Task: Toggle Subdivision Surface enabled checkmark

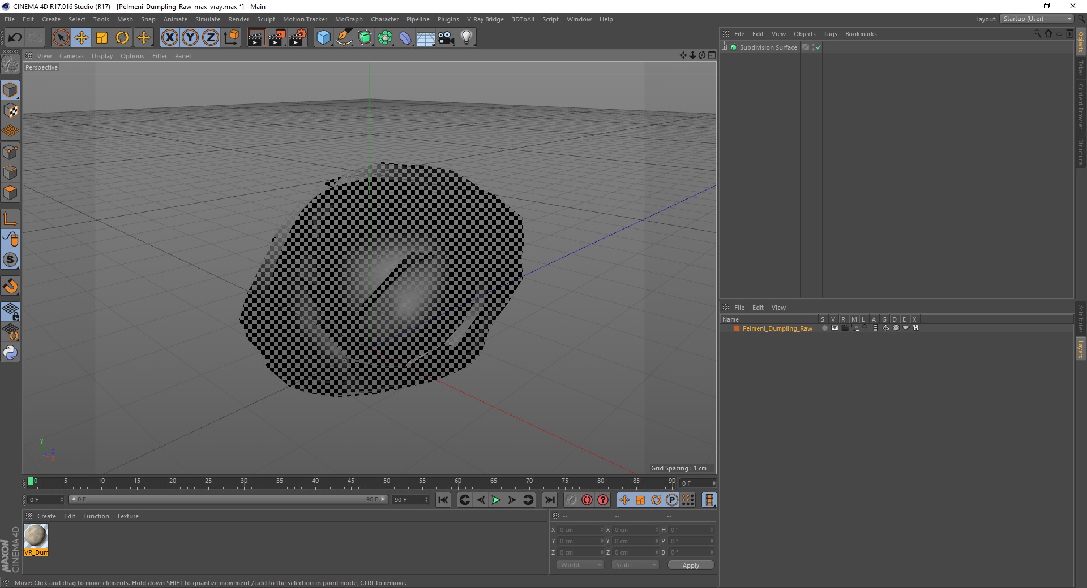Action: (818, 47)
